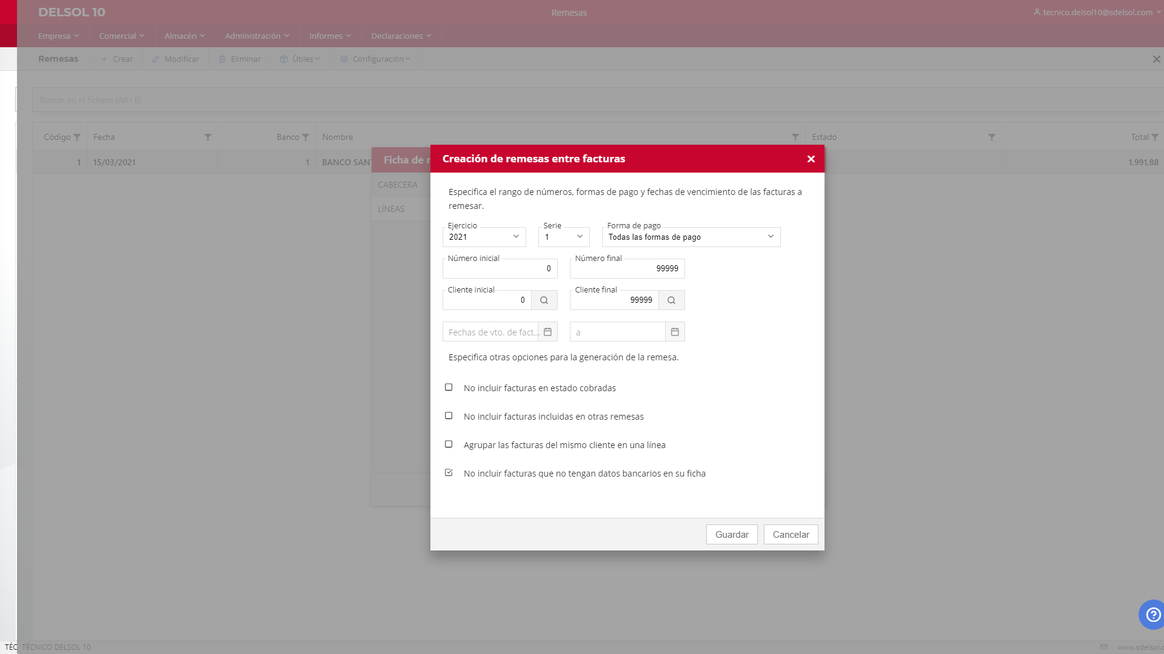Click the Banco column filter icon
The image size is (1164, 654).
click(306, 137)
